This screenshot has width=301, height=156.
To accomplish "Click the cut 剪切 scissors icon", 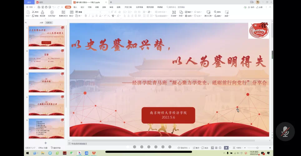I will 35,12.
